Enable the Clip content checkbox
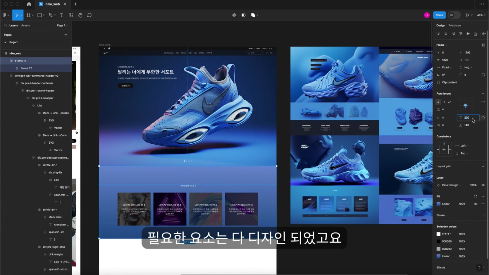 [x=438, y=82]
